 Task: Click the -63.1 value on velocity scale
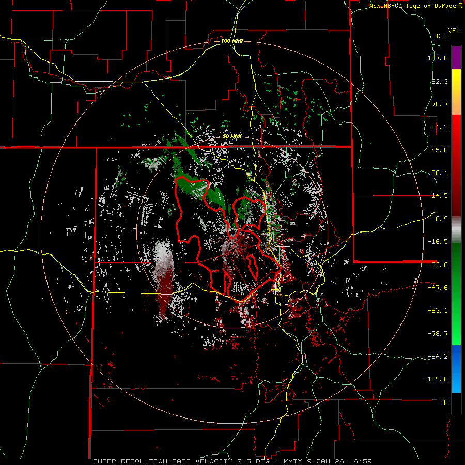click(x=438, y=311)
